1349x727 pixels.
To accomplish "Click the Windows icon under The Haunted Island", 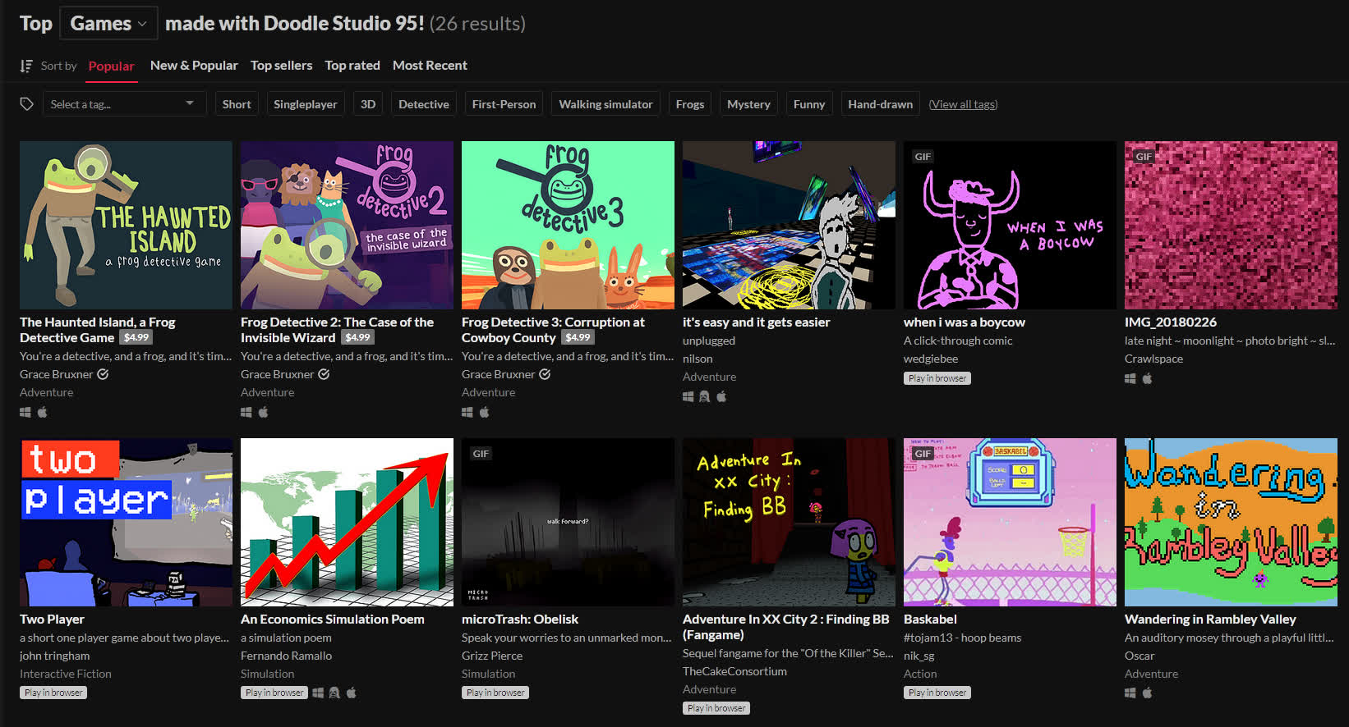I will point(25,412).
